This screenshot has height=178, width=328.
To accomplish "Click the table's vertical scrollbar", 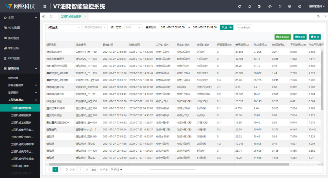I will [x=322, y=81].
